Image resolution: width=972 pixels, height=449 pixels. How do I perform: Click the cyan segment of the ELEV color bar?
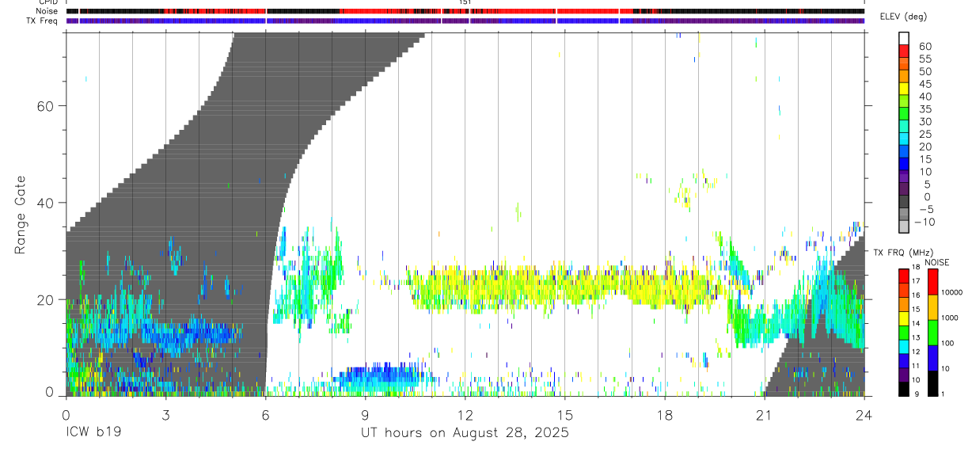[904, 139]
